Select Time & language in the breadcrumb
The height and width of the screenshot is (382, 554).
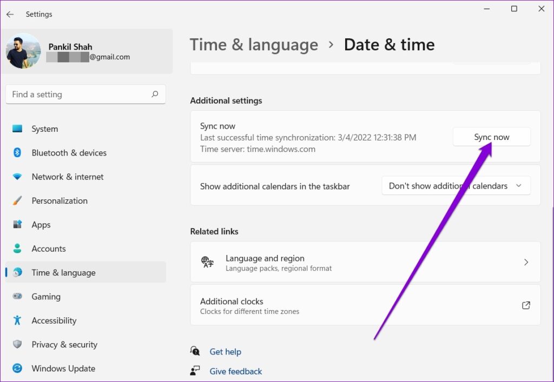tap(254, 44)
